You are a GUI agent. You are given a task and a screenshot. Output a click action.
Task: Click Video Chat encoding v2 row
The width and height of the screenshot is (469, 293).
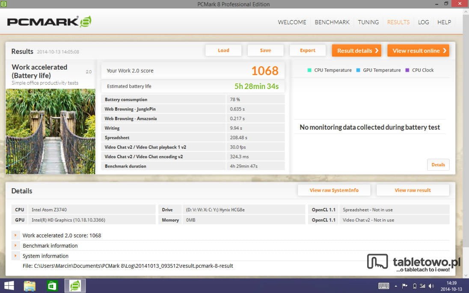click(x=193, y=157)
